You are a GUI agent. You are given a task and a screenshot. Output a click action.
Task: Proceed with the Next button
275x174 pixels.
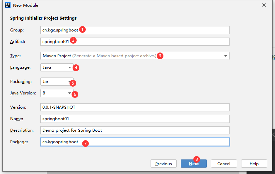(194, 164)
